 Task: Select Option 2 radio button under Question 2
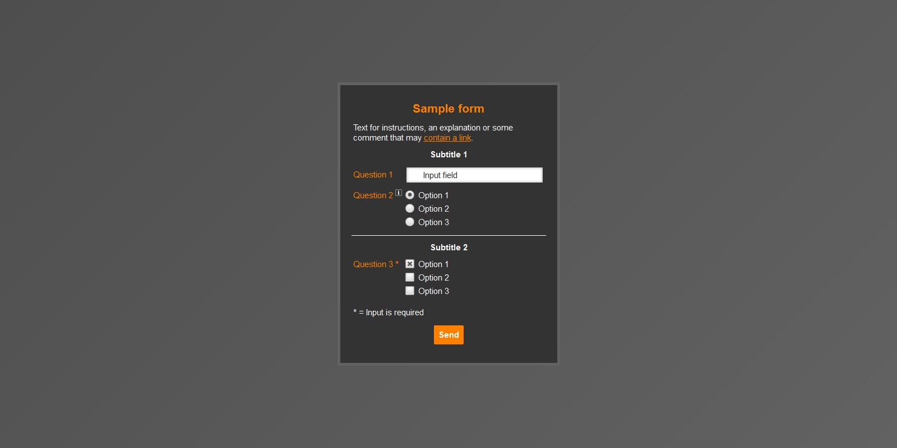(410, 208)
